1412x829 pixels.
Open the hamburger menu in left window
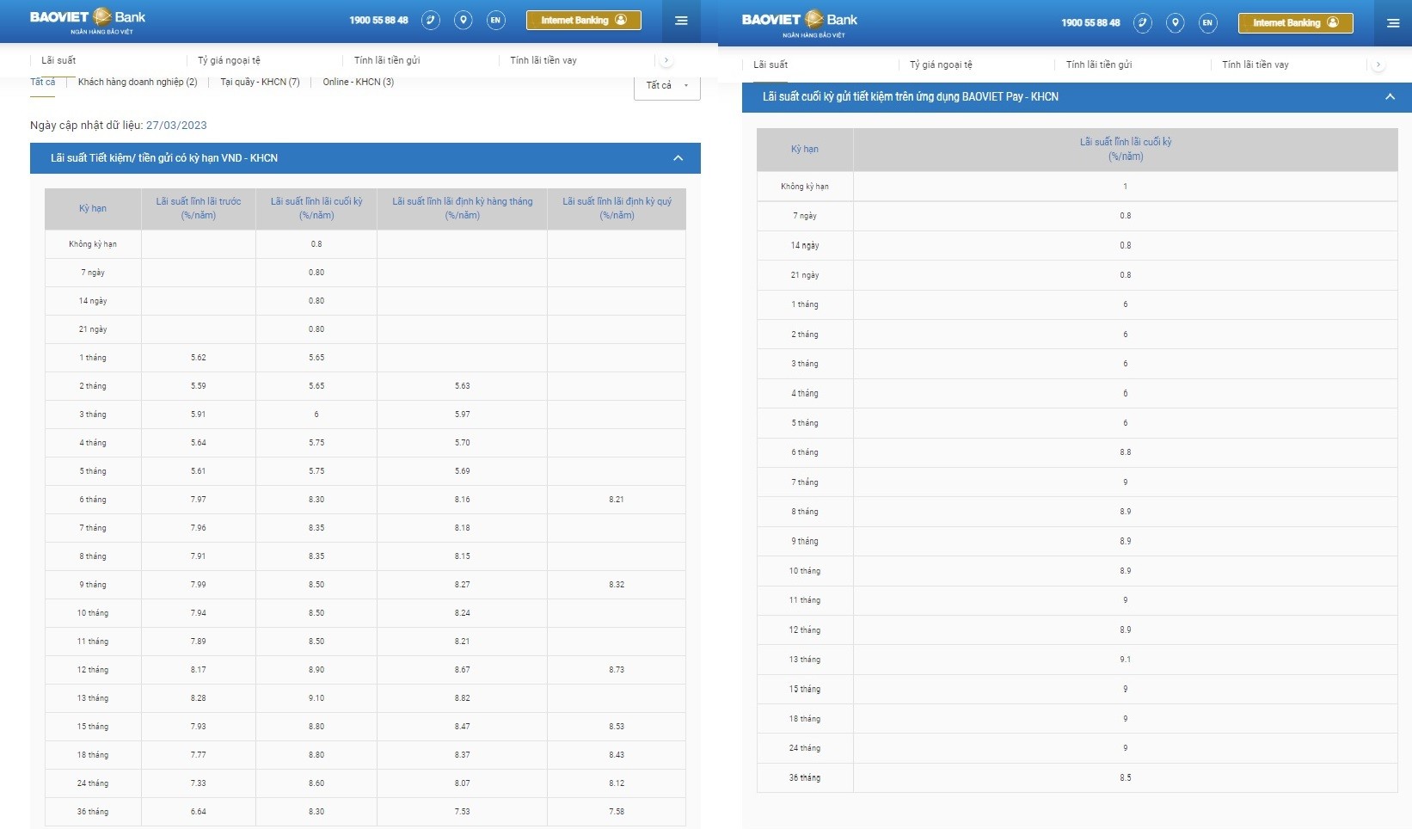tap(681, 21)
